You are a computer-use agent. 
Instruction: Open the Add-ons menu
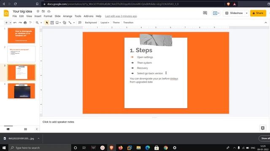(x=88, y=16)
